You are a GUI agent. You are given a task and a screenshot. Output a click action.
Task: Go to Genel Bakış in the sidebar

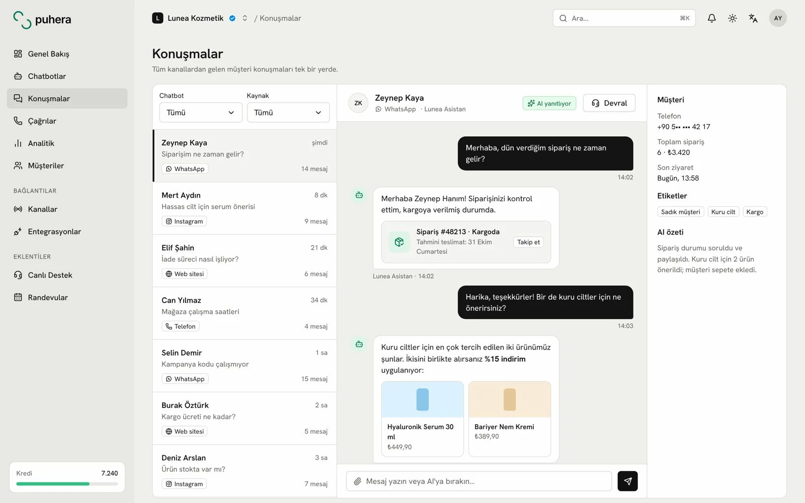(x=67, y=54)
